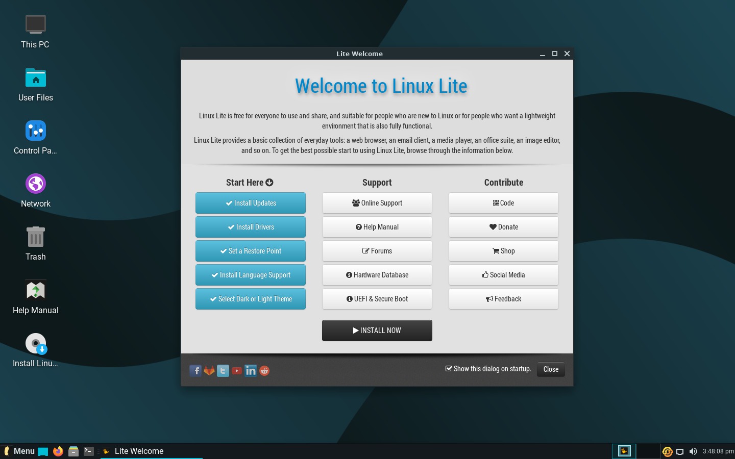Open file manager from the taskbar
735x459 pixels.
[x=73, y=451]
